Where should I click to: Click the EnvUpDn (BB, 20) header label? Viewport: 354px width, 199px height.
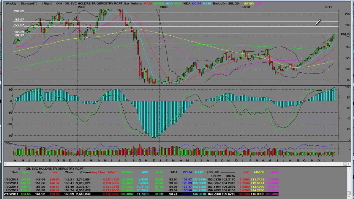(227, 4)
